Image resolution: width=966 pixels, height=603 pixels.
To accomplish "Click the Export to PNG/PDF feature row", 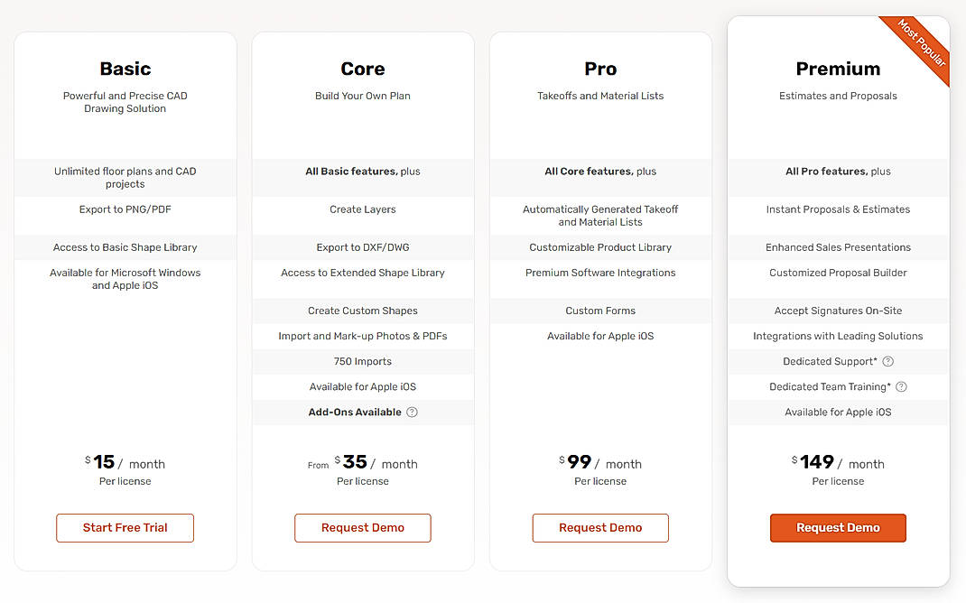I will 125,209.
